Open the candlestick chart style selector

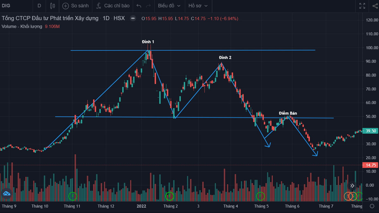53,6
